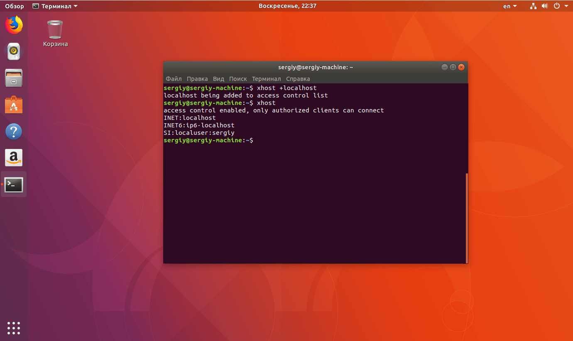Viewport: 573px width, 341px height.
Task: Open Rhythmbox music player from the dock
Action: 14,51
